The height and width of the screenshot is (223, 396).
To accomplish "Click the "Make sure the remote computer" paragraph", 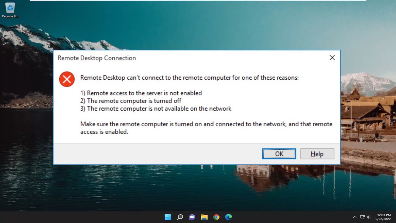I will click(206, 128).
